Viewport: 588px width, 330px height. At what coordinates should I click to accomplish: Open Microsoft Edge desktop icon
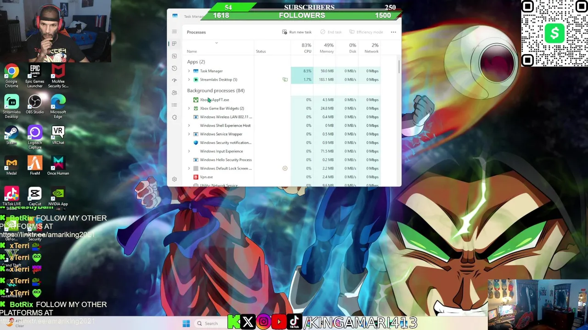click(58, 107)
